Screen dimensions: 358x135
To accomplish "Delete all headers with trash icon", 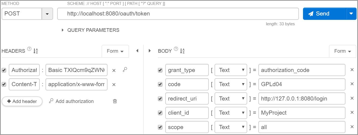I will pos(115,101).
